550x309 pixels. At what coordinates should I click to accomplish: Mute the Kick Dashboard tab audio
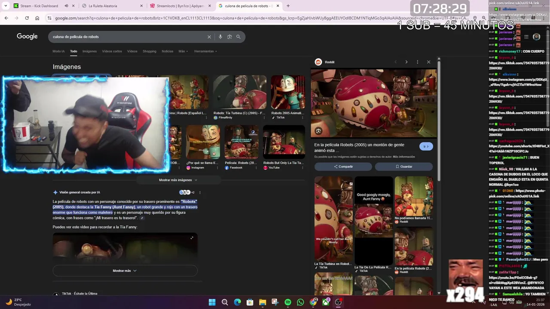pyautogui.click(x=66, y=6)
